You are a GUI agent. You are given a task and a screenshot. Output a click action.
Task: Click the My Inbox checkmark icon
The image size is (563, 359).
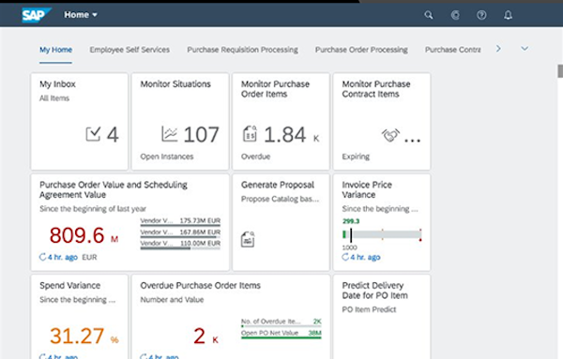coord(93,134)
